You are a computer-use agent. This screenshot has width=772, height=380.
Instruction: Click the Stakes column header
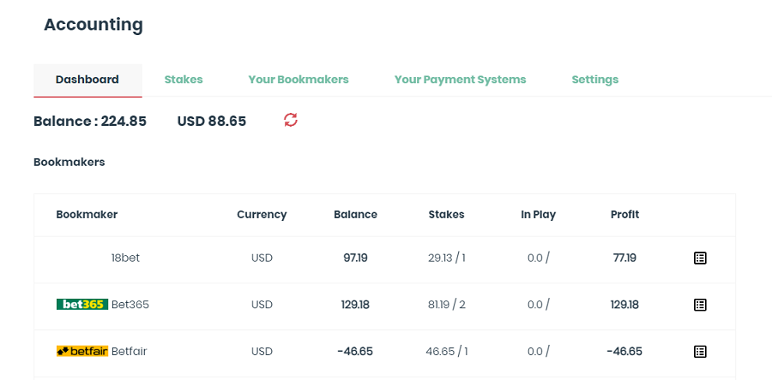click(x=446, y=215)
